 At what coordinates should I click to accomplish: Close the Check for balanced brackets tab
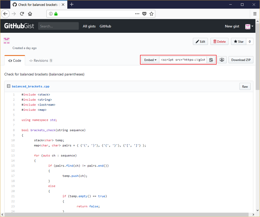63,5
